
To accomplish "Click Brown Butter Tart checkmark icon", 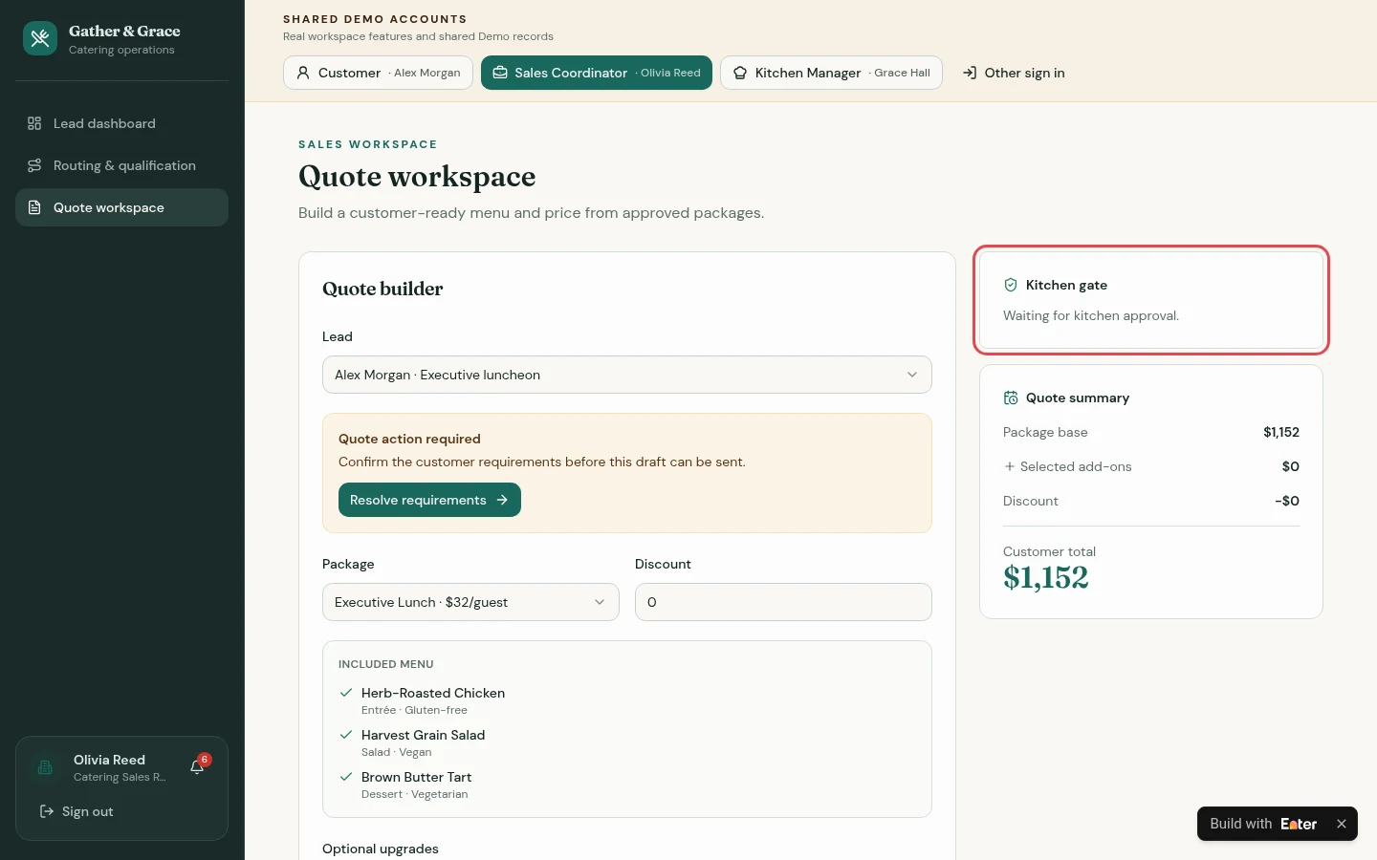I will (x=346, y=777).
